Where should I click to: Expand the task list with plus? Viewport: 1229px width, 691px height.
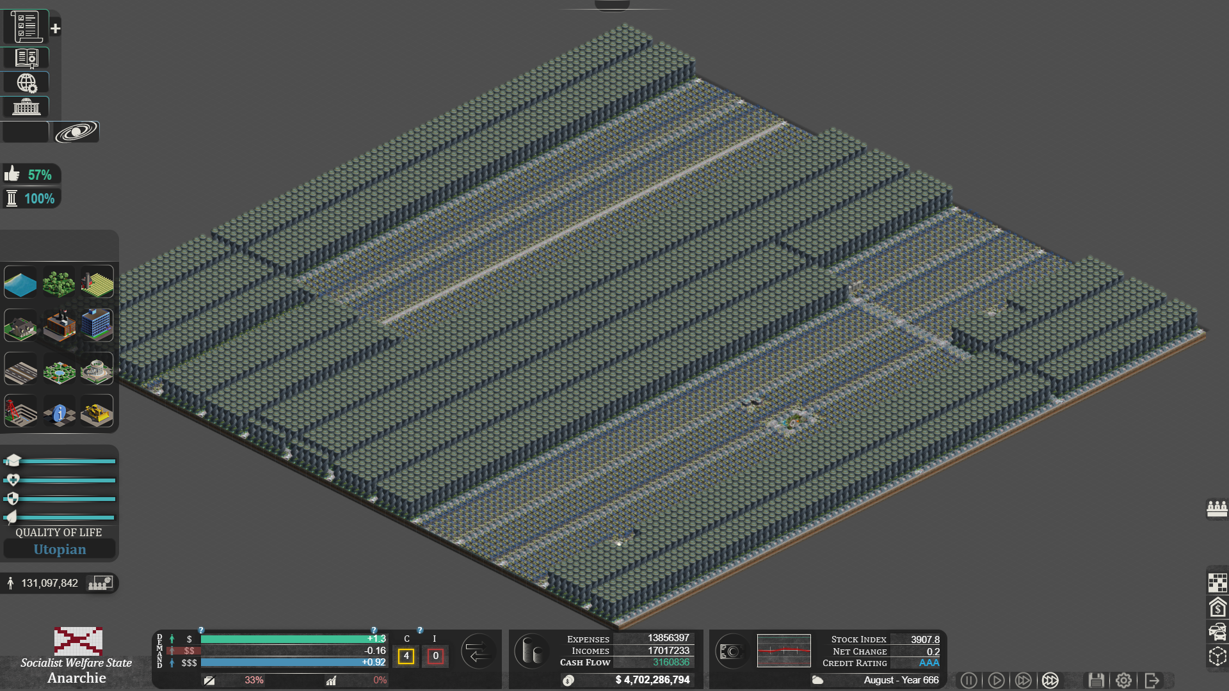(x=56, y=28)
